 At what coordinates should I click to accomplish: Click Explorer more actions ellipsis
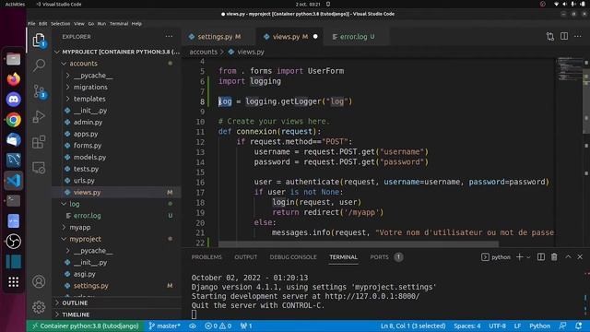point(169,37)
